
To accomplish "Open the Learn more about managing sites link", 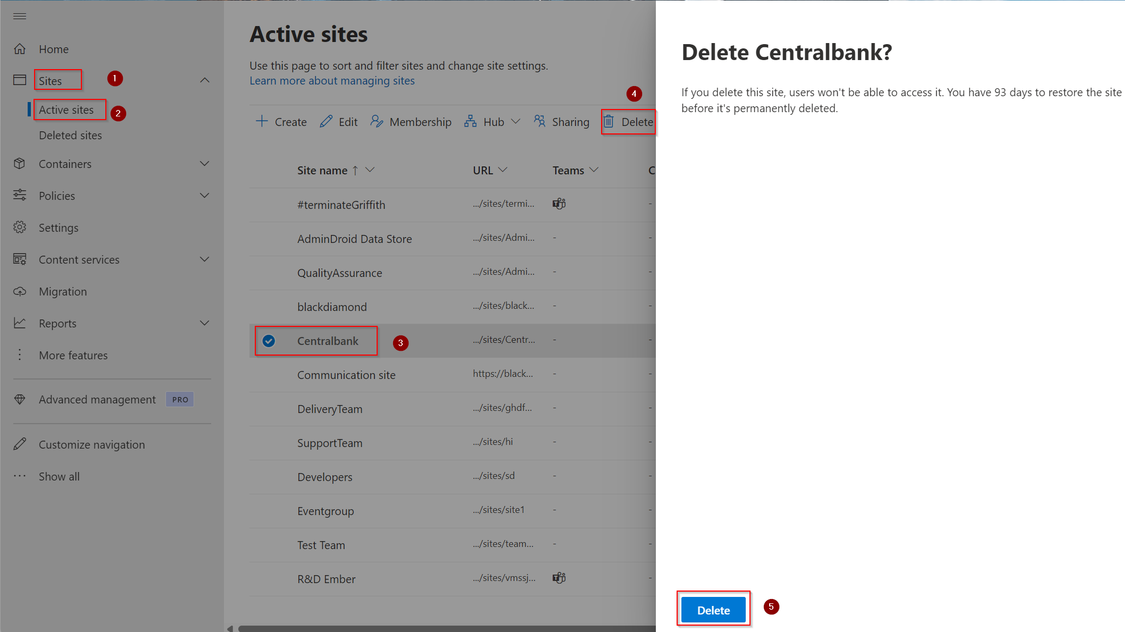I will click(332, 80).
